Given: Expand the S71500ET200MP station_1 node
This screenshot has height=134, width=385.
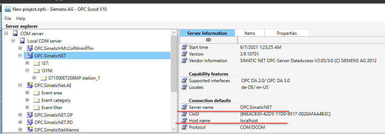Looking at the screenshot, I should (x=34, y=78).
